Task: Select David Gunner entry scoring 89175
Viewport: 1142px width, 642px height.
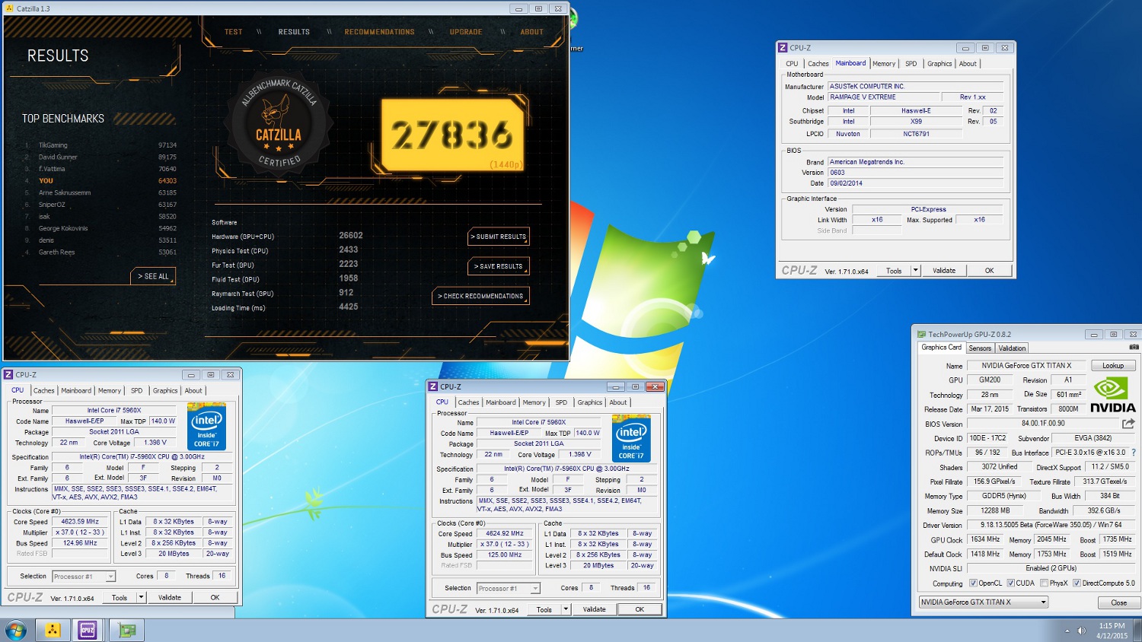Action: 100,157
